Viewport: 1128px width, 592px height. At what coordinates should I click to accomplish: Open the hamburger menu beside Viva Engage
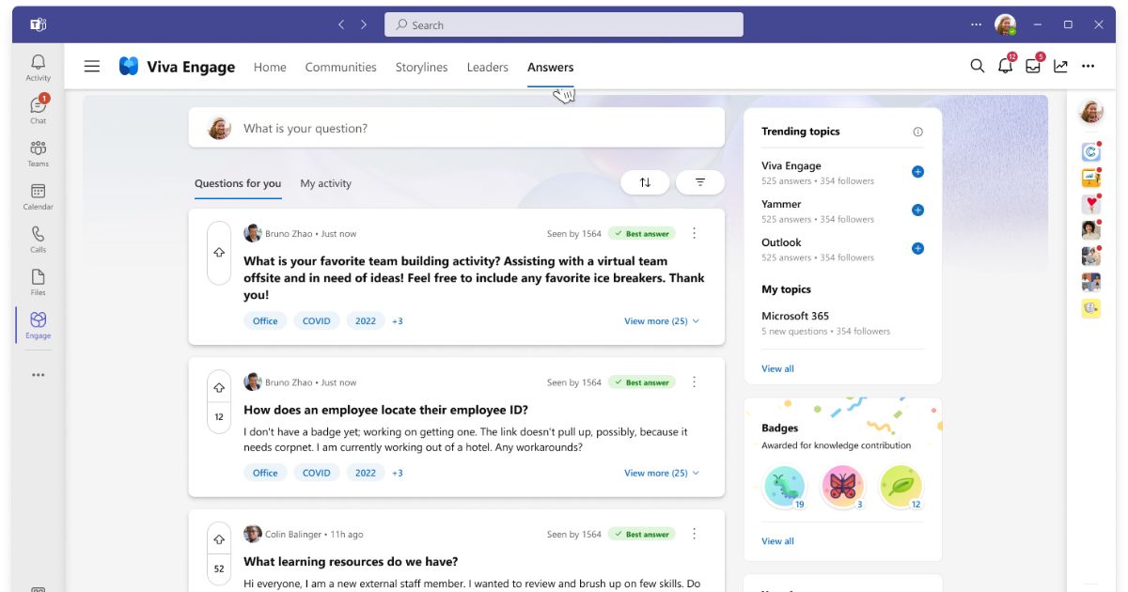(92, 66)
